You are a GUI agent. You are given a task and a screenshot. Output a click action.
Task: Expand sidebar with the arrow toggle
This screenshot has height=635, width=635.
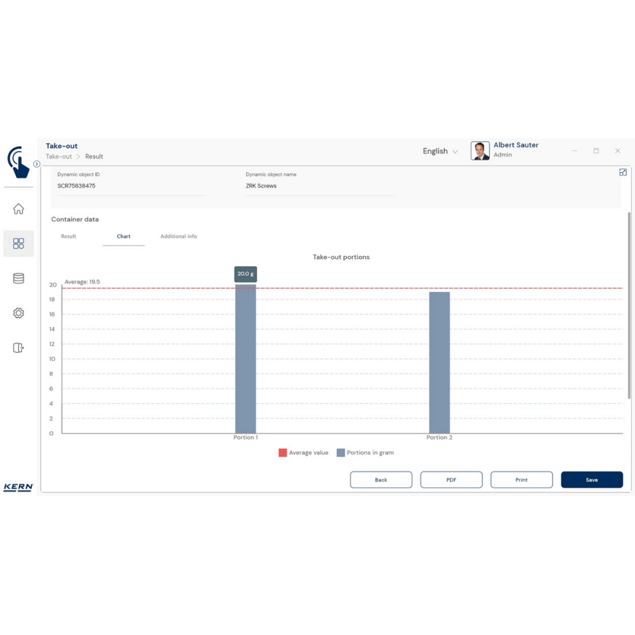tap(37, 164)
